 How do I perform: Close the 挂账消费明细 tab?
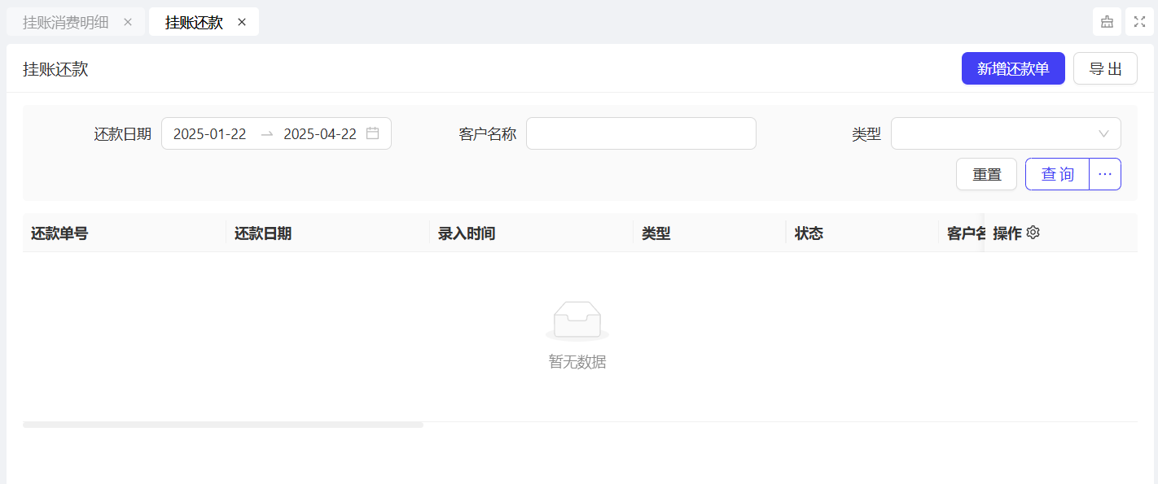(128, 22)
